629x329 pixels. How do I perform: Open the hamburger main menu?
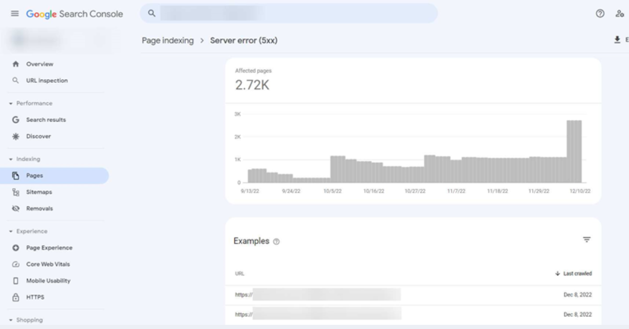pyautogui.click(x=15, y=14)
